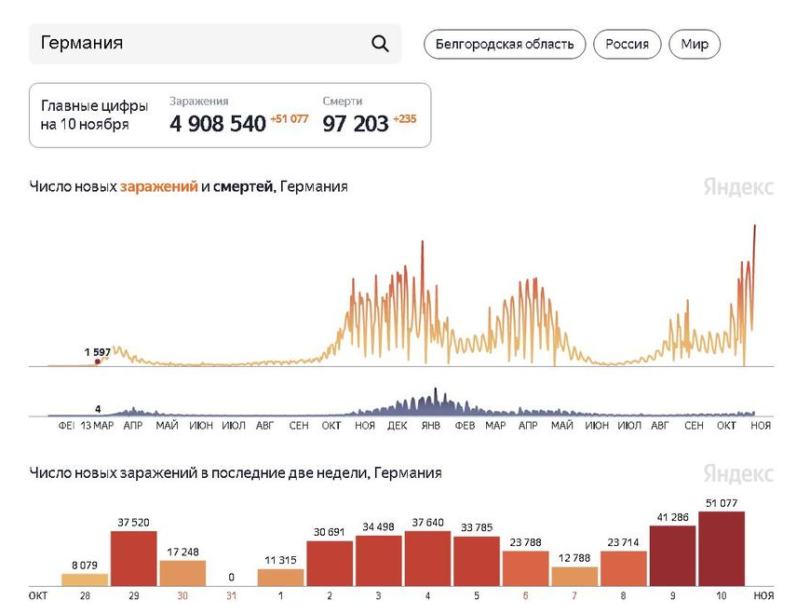The height and width of the screenshot is (614, 810).
Task: Click the deaths total 97 203
Action: click(356, 123)
